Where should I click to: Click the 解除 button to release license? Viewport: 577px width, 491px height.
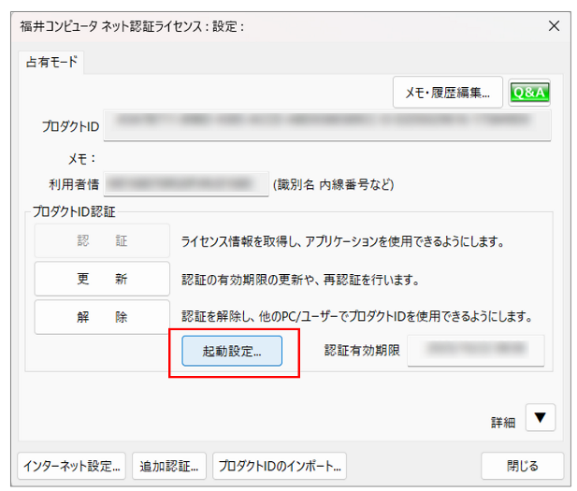point(102,317)
